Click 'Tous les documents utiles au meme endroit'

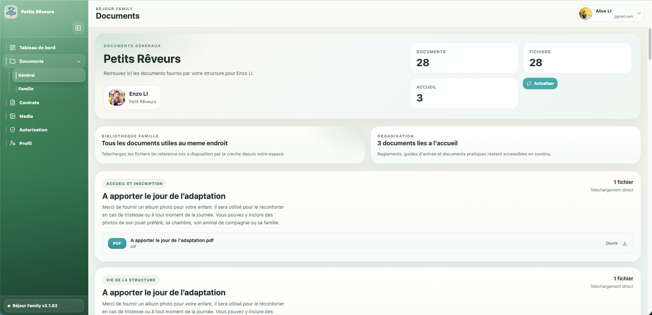(x=164, y=143)
